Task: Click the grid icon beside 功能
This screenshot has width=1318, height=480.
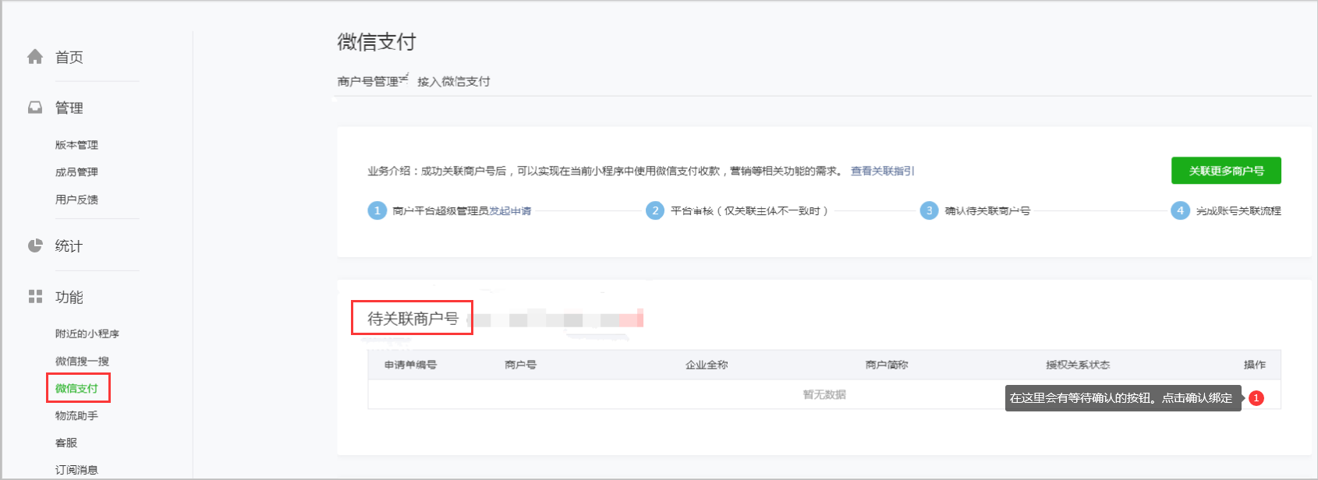Action: [x=35, y=296]
